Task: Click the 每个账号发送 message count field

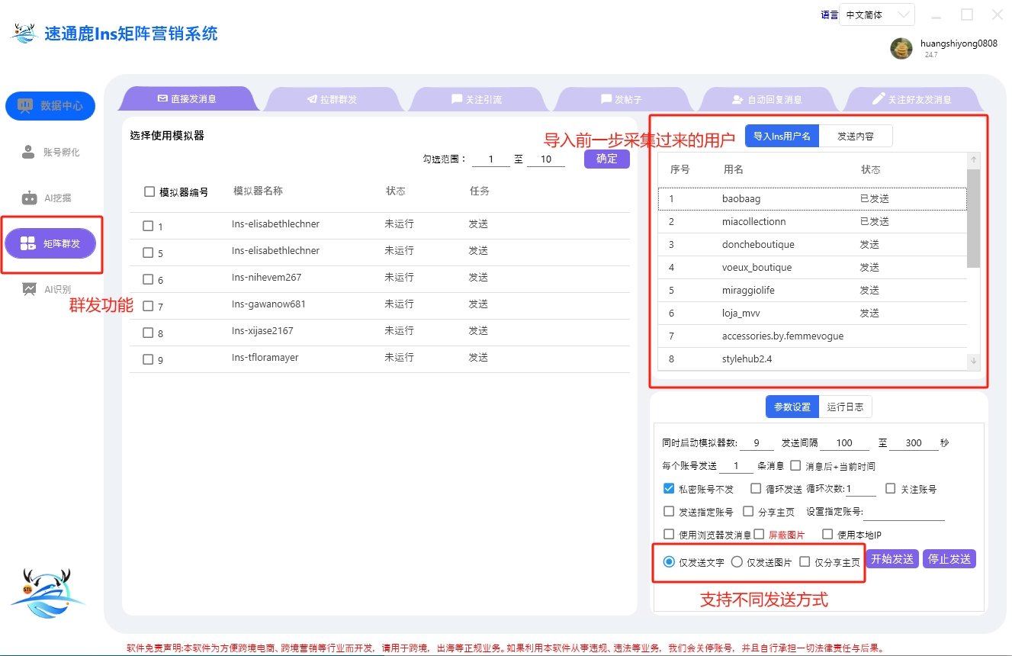Action: point(737,465)
